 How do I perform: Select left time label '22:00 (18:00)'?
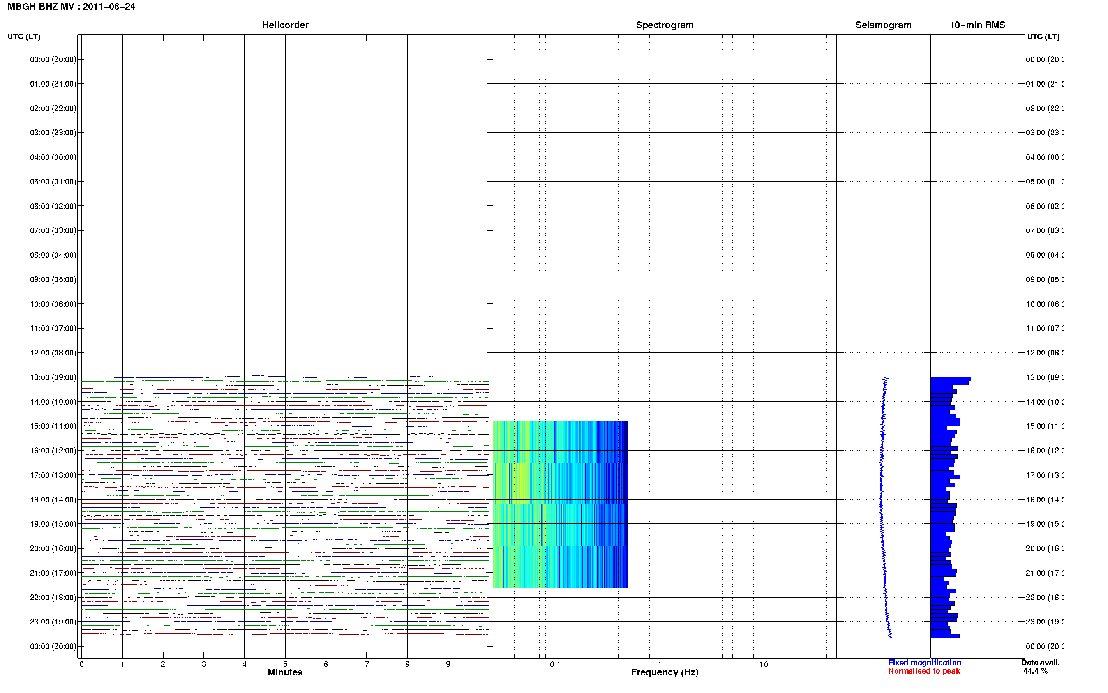coord(53,597)
